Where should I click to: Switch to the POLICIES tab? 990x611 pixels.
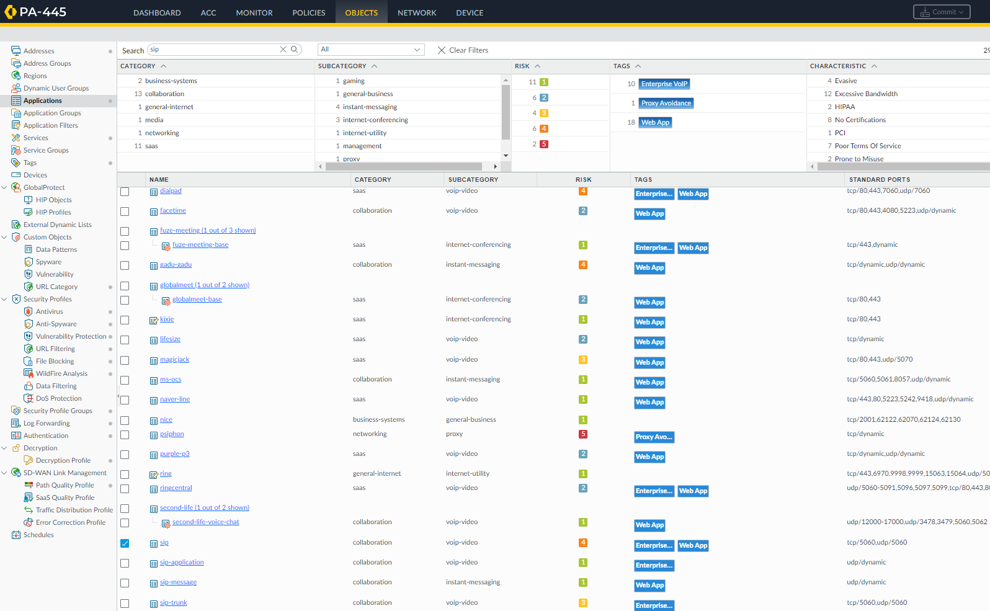pyautogui.click(x=309, y=12)
